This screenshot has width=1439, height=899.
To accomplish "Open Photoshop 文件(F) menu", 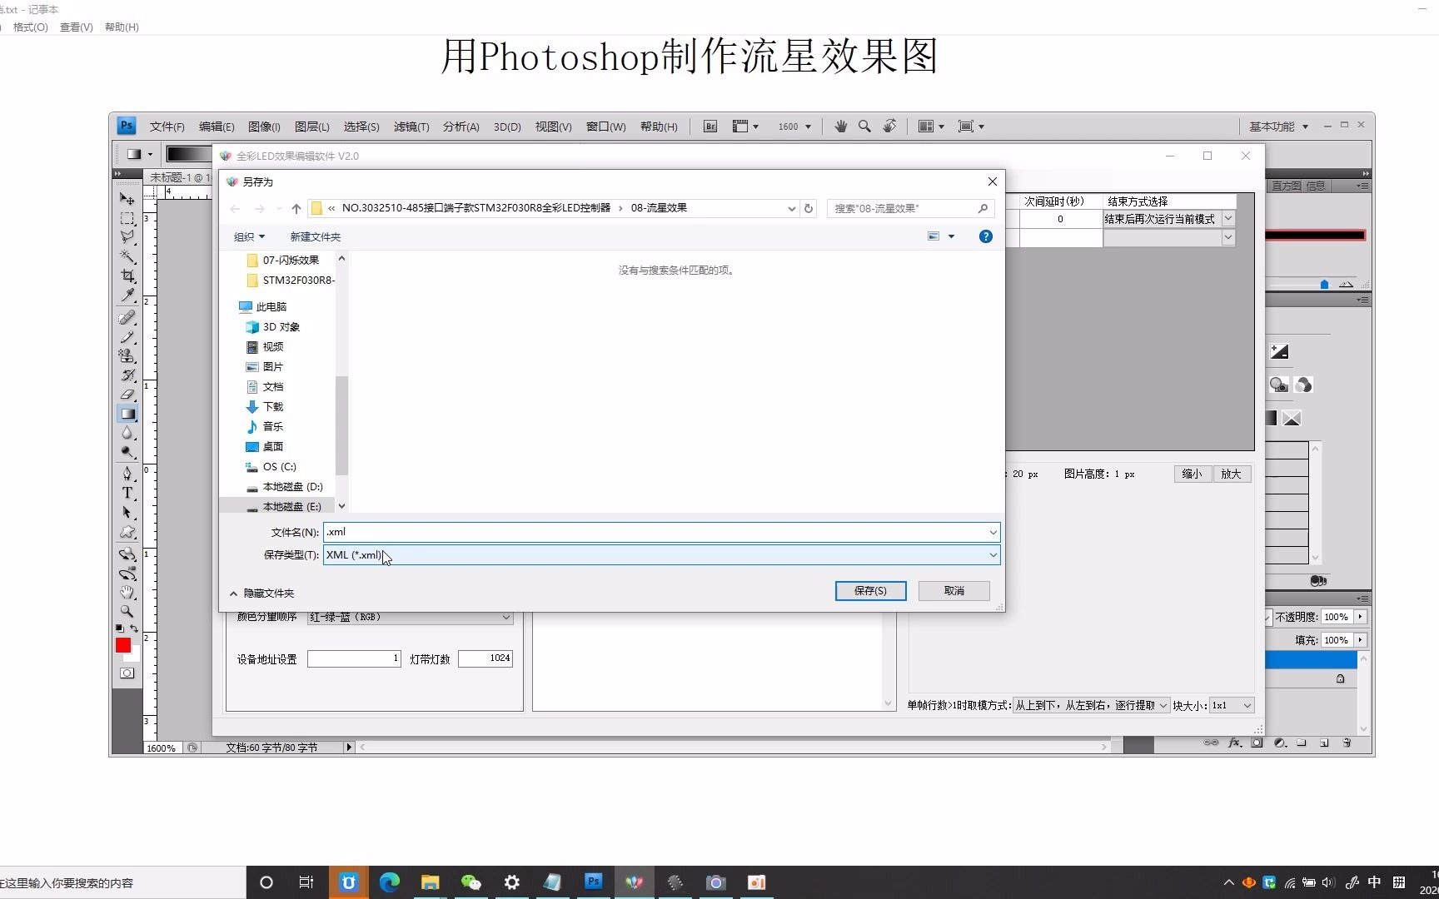I will 167,127.
